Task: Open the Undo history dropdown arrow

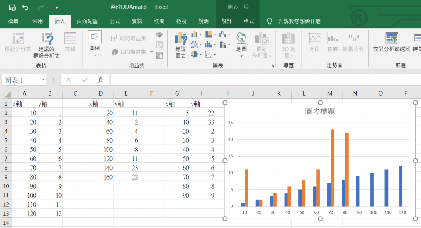Action: coord(32,7)
